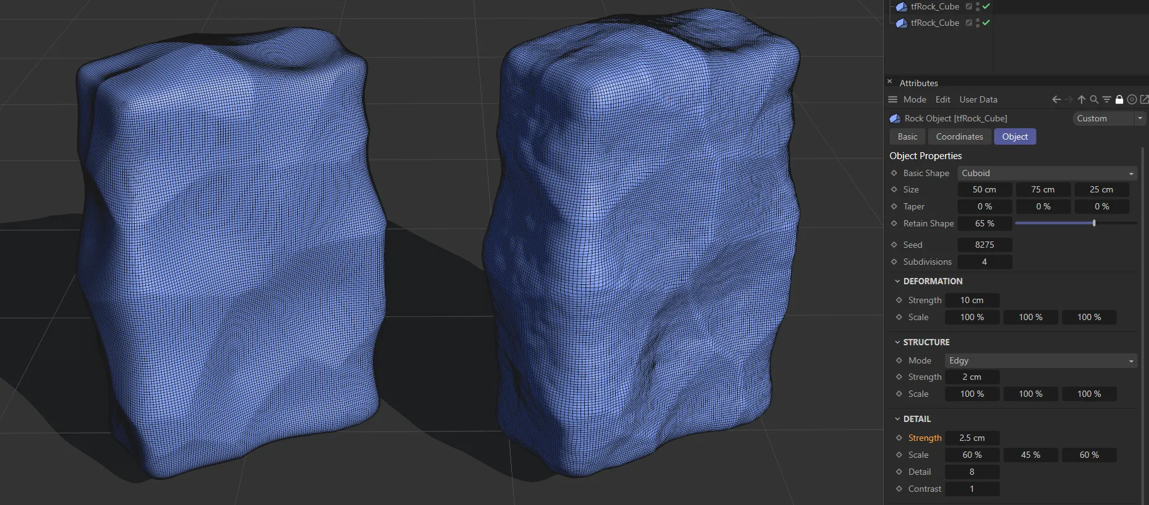Click keyframe diamond beside orange Detail Strength
This screenshot has width=1149, height=505.
pos(899,438)
